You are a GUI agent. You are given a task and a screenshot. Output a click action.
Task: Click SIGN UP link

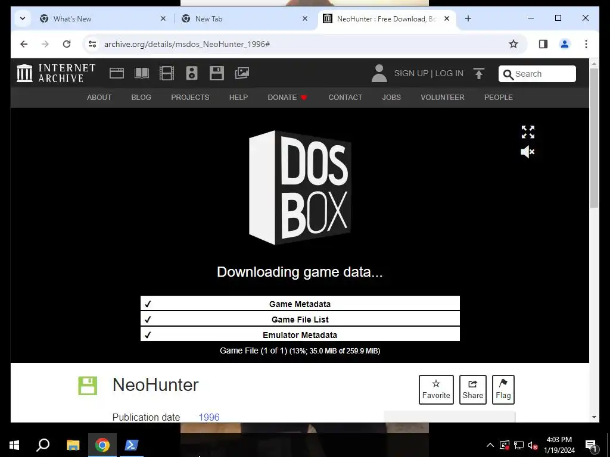point(411,73)
